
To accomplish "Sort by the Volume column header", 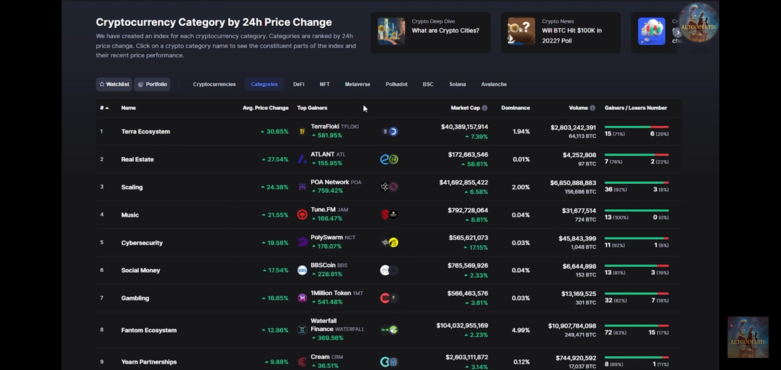I will tap(578, 108).
